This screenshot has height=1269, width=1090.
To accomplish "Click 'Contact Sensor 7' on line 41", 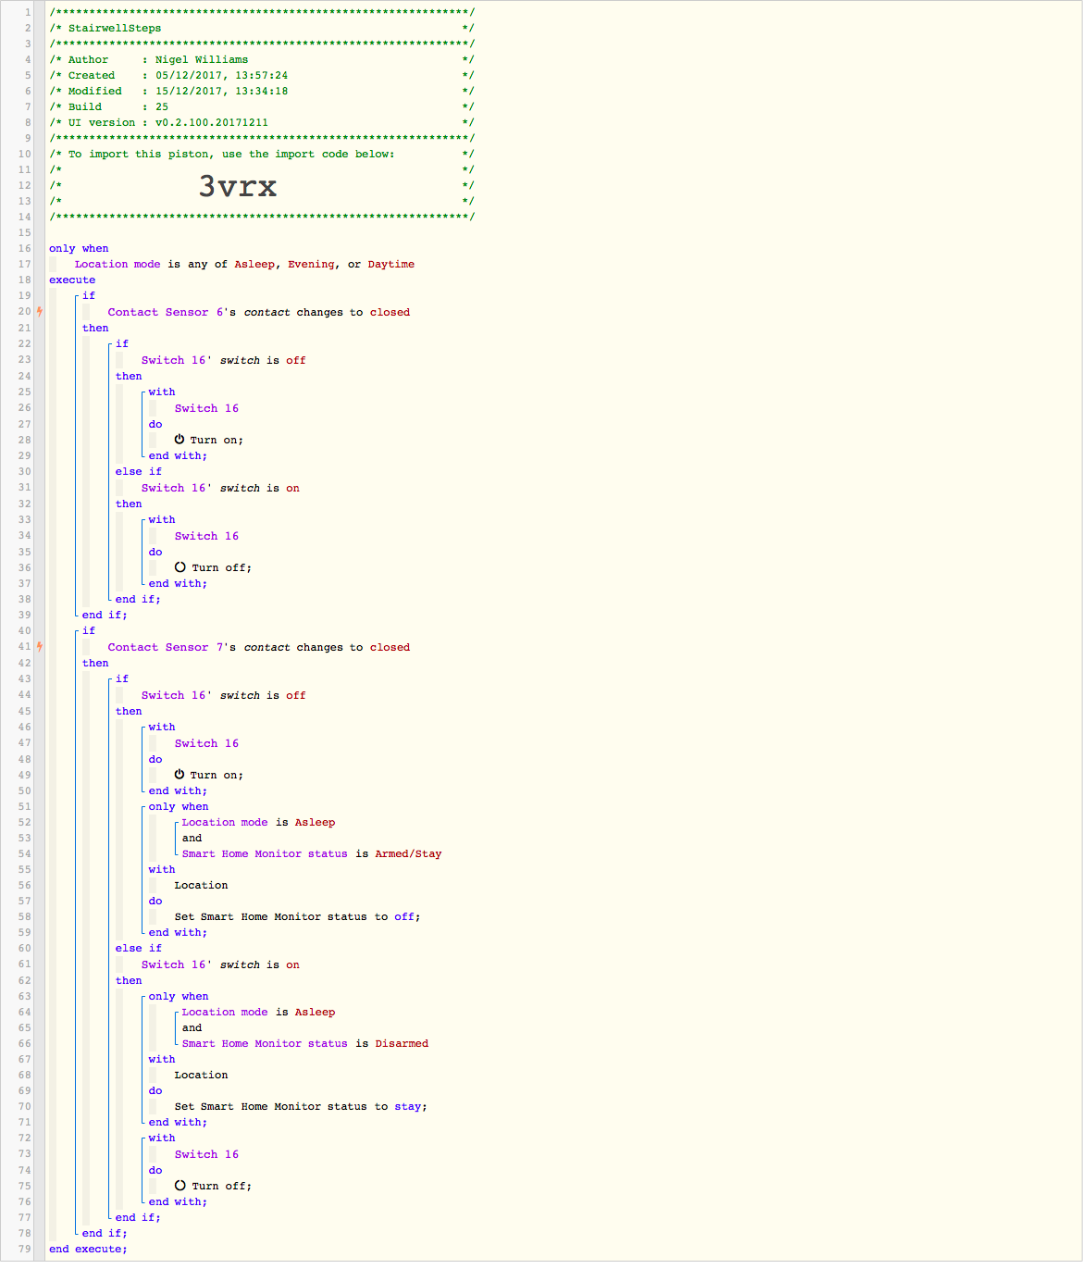I will point(166,647).
